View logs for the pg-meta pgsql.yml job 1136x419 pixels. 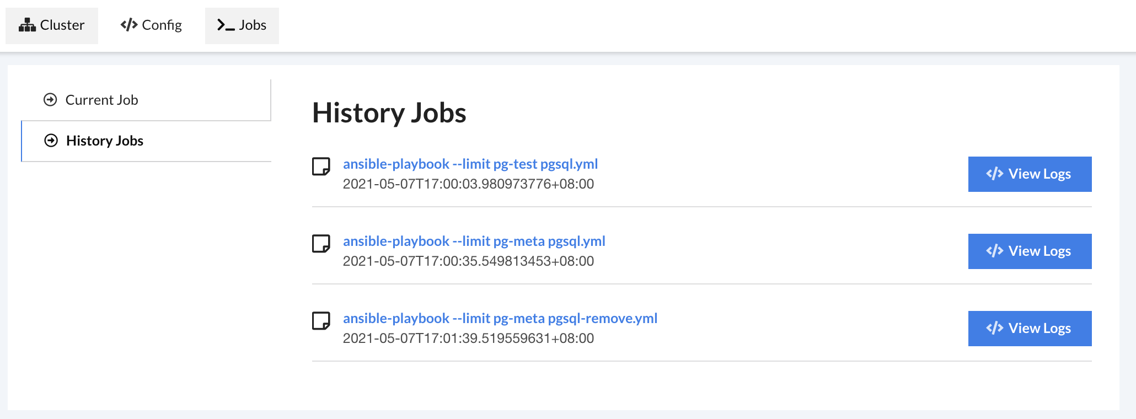pos(1030,251)
